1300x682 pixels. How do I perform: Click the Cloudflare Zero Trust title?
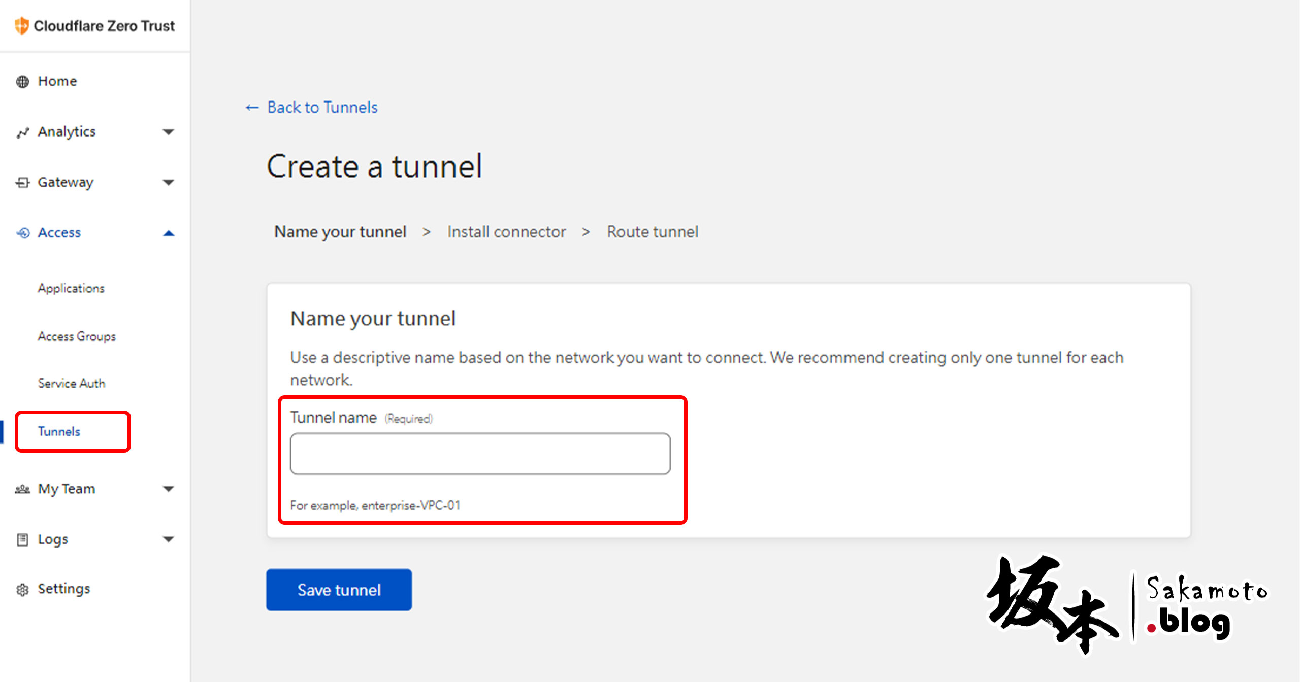104,26
